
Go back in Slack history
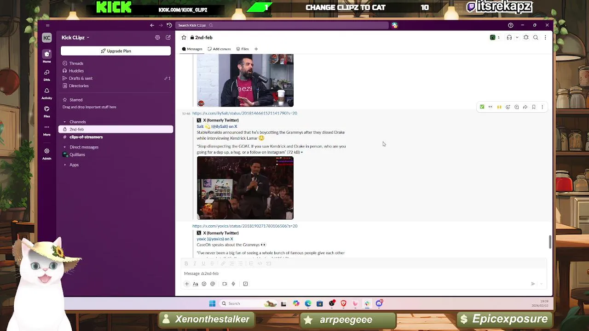pyautogui.click(x=152, y=25)
